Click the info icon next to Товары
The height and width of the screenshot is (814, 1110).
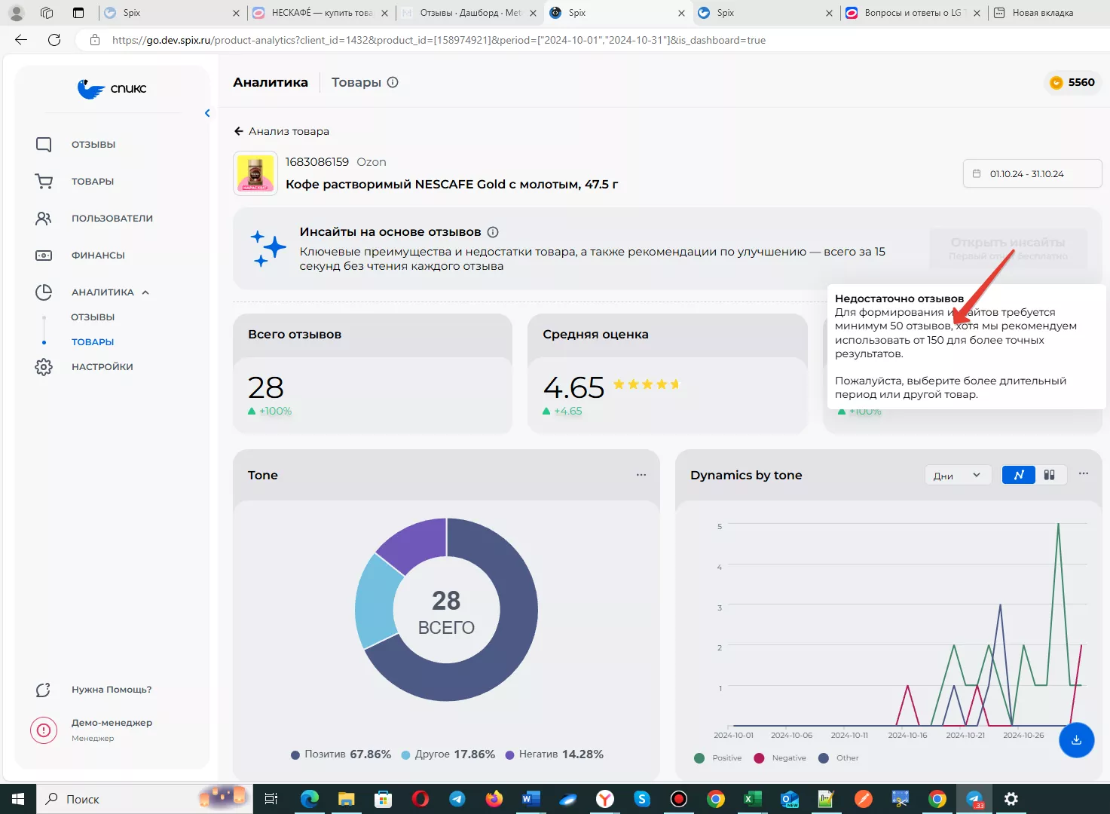pos(393,82)
